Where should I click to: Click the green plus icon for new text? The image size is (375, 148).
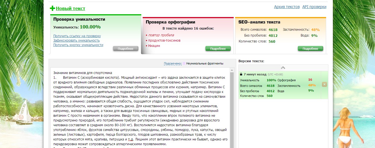click(x=52, y=8)
